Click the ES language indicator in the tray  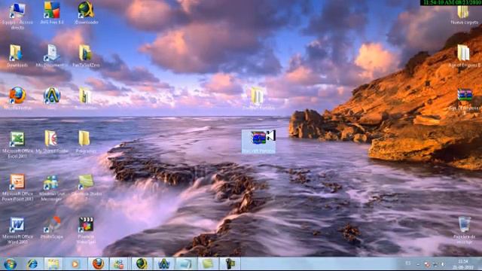(408, 263)
